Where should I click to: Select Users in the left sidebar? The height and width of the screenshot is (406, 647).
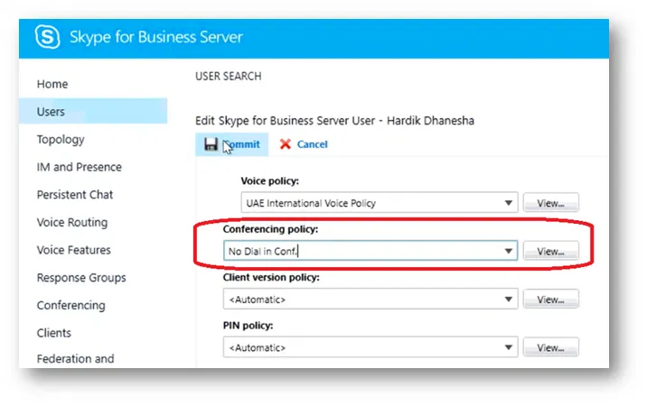pos(51,112)
